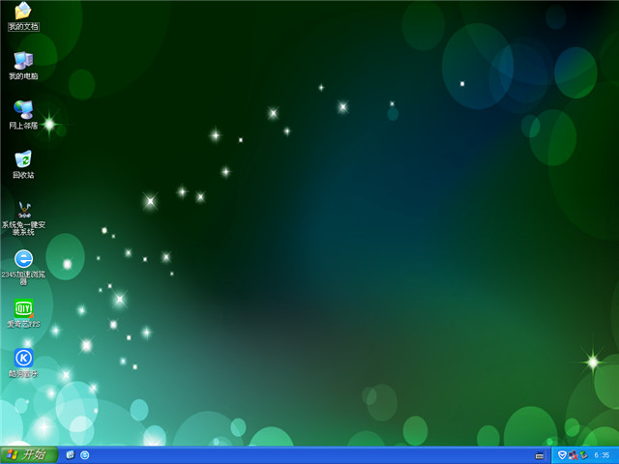Launch 2345 browser from quick launch bar
The image size is (619, 464).
pos(84,455)
